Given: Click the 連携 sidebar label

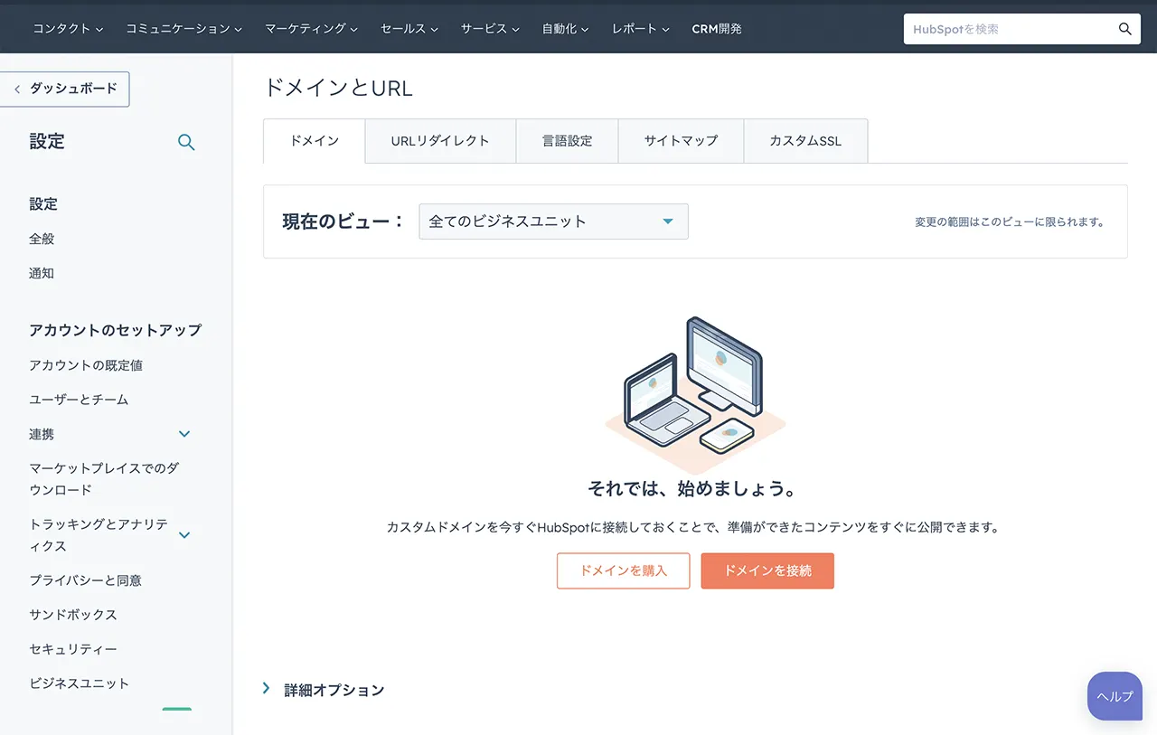Looking at the screenshot, I should tap(42, 434).
